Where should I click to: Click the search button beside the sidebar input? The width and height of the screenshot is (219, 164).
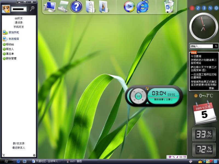[216, 46]
